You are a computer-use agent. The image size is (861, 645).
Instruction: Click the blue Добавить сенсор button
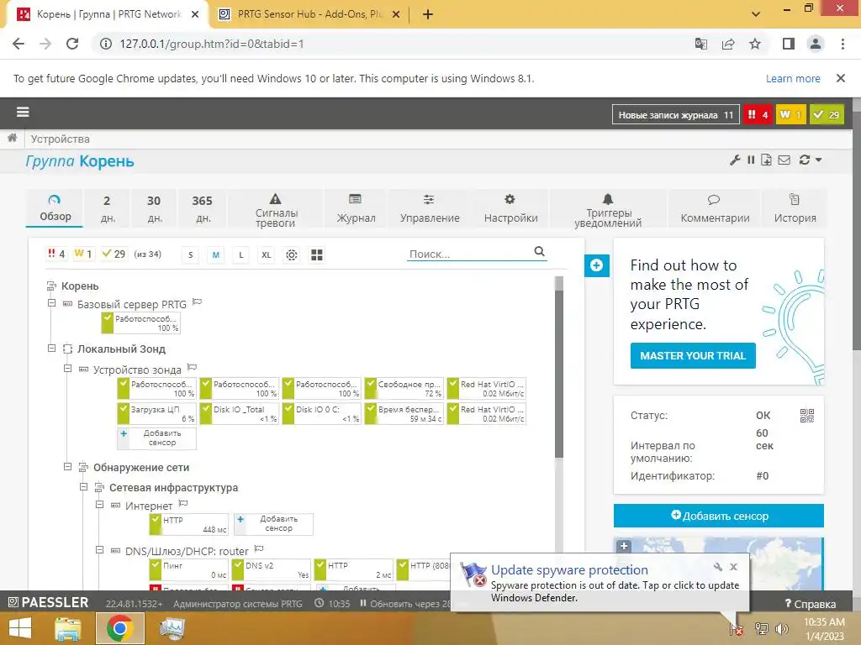pyautogui.click(x=719, y=516)
